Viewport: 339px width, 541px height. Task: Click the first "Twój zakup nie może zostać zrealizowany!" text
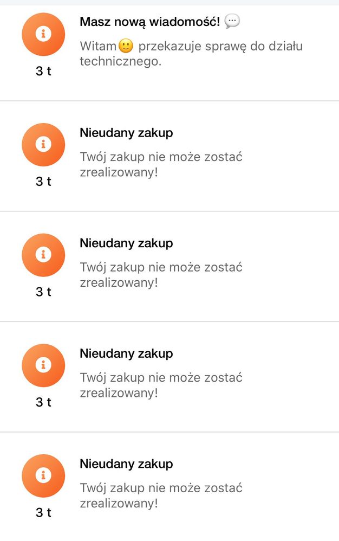coord(161,164)
